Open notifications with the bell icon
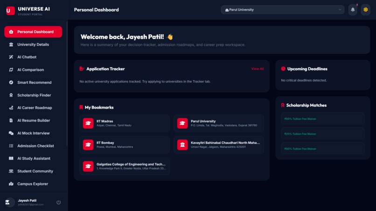Screen dimensions: 376x211 pos(353,10)
